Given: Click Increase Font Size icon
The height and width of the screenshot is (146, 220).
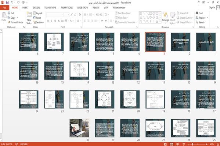Looking at the screenshot, I should click(x=72, y=15).
